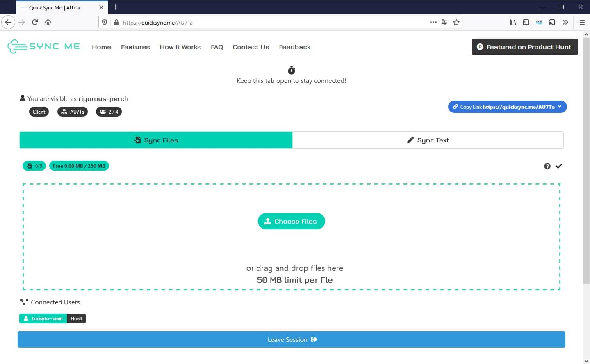
Task: Click the page vertical scrollbar
Action: (x=586, y=160)
